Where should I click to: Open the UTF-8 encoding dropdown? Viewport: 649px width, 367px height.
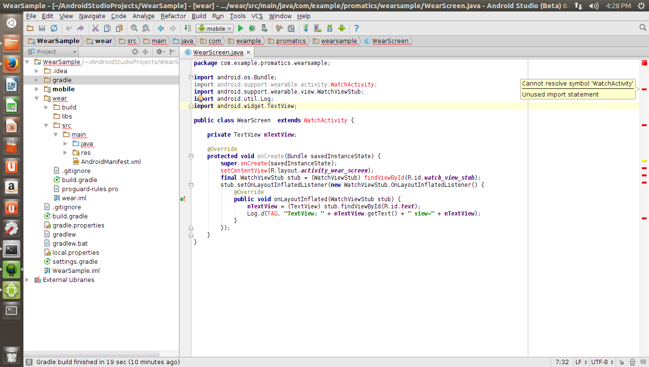(602, 362)
